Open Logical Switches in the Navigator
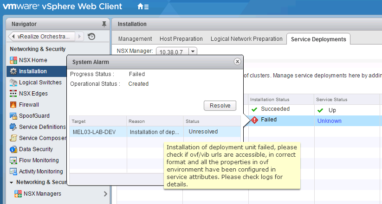 click(40, 83)
